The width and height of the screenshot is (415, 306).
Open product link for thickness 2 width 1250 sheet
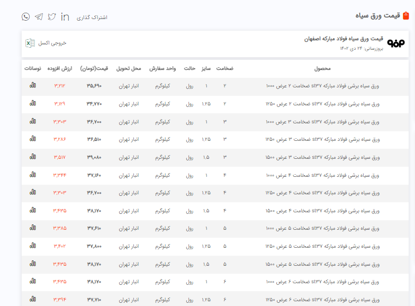click(322, 104)
